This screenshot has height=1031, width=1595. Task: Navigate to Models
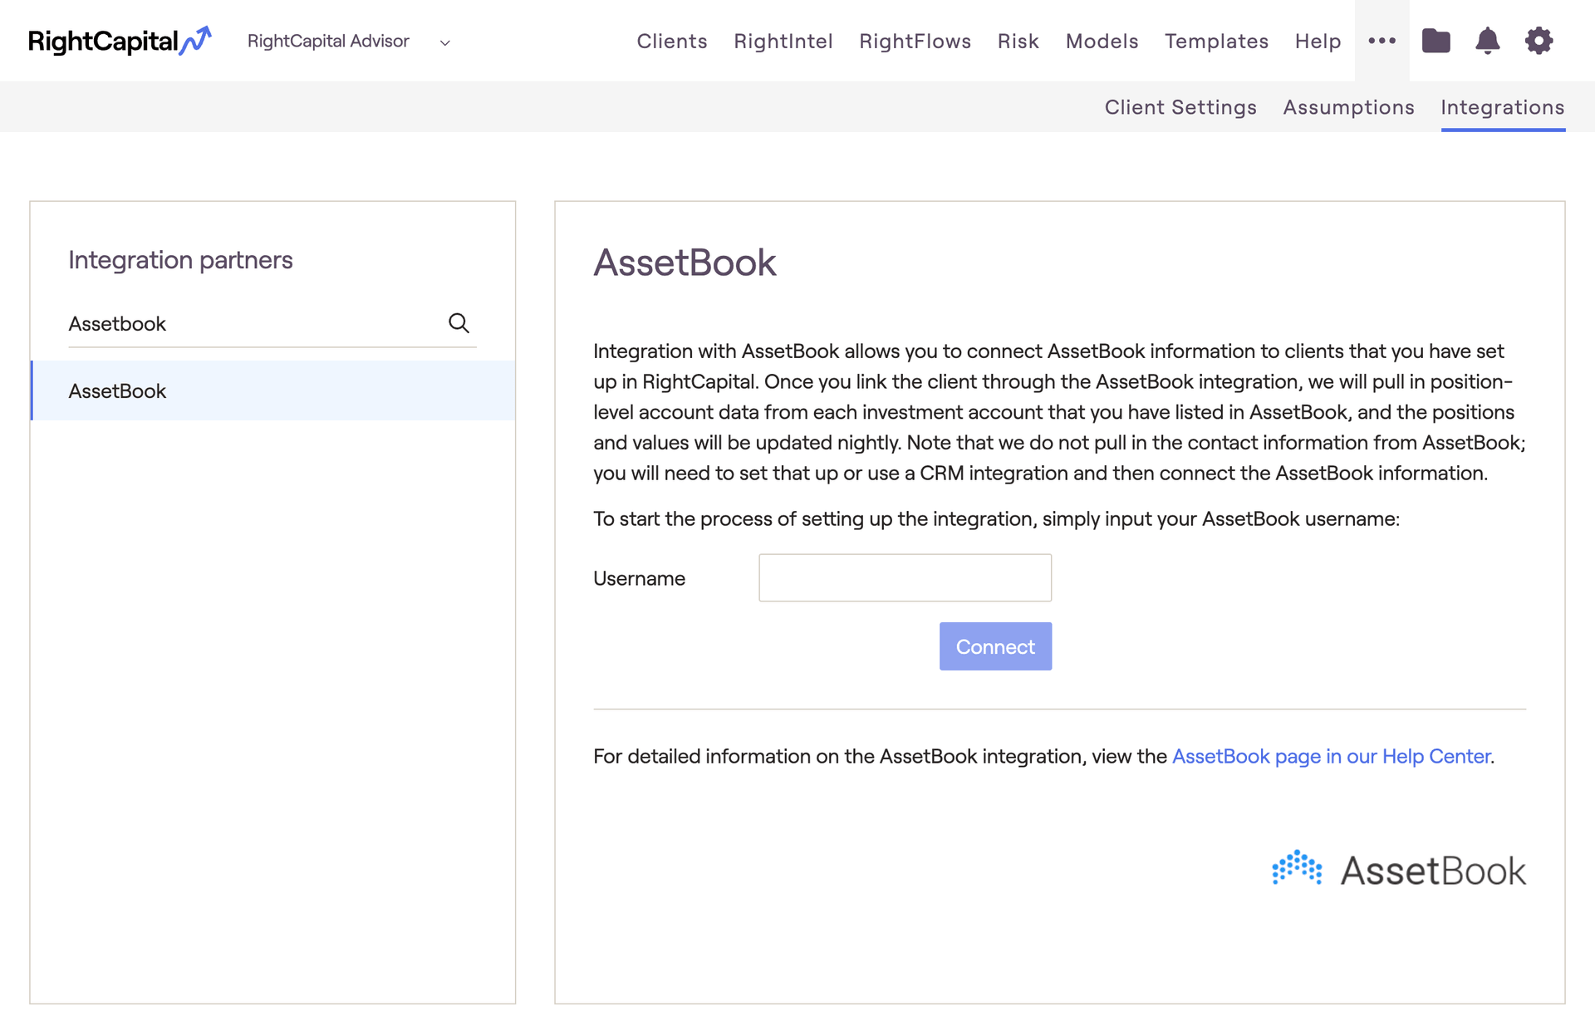1102,42
